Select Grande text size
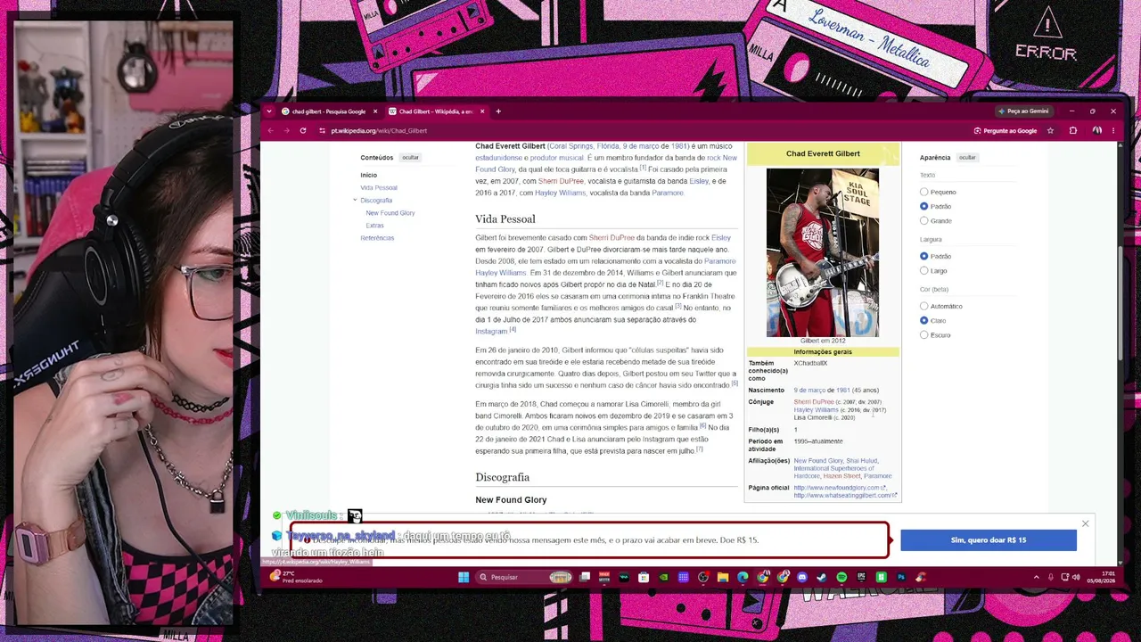This screenshot has height=642, width=1141. 924,220
